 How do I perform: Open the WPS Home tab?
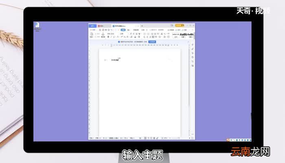coord(92,26)
